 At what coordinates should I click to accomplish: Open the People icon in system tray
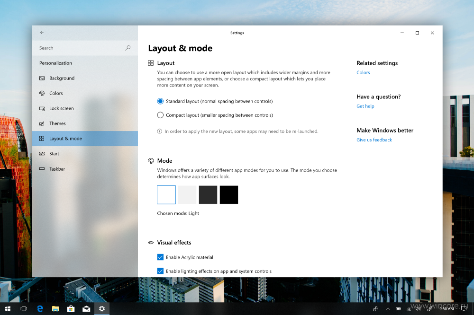pyautogui.click(x=375, y=309)
